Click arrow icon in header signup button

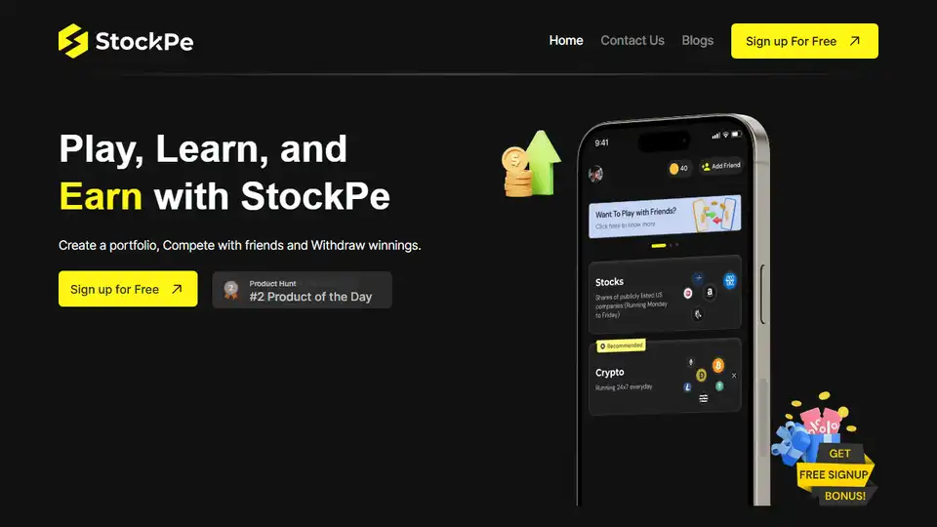[x=855, y=41]
